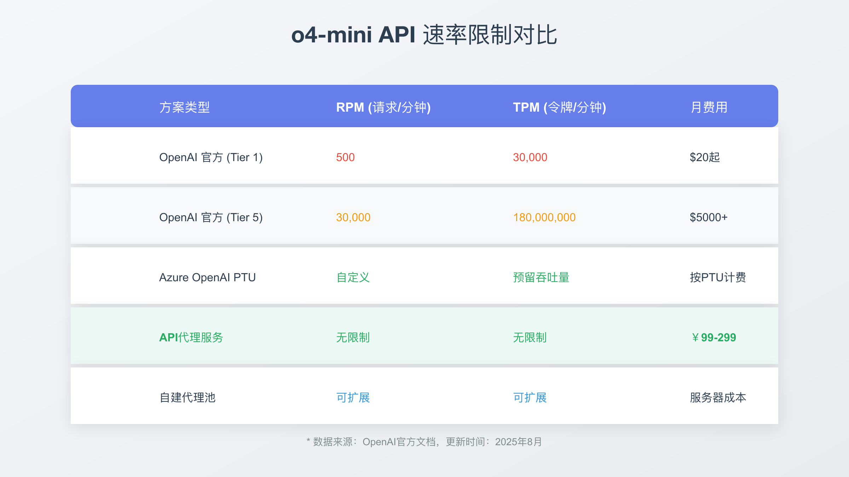The height and width of the screenshot is (477, 849).
Task: Select the 'OpenAI 官方 (Tier 1)' row label
Action: pyautogui.click(x=211, y=157)
